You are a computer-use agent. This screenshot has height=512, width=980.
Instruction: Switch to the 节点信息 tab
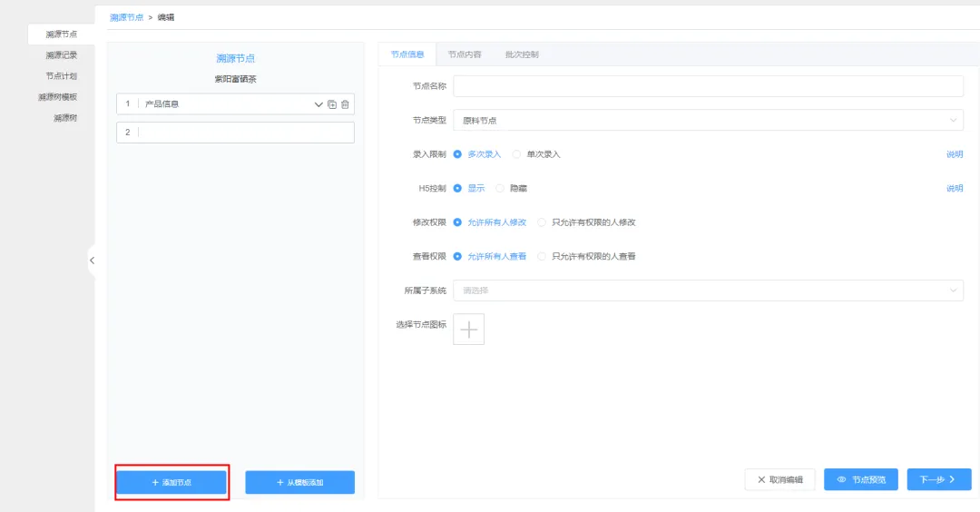[x=407, y=54]
